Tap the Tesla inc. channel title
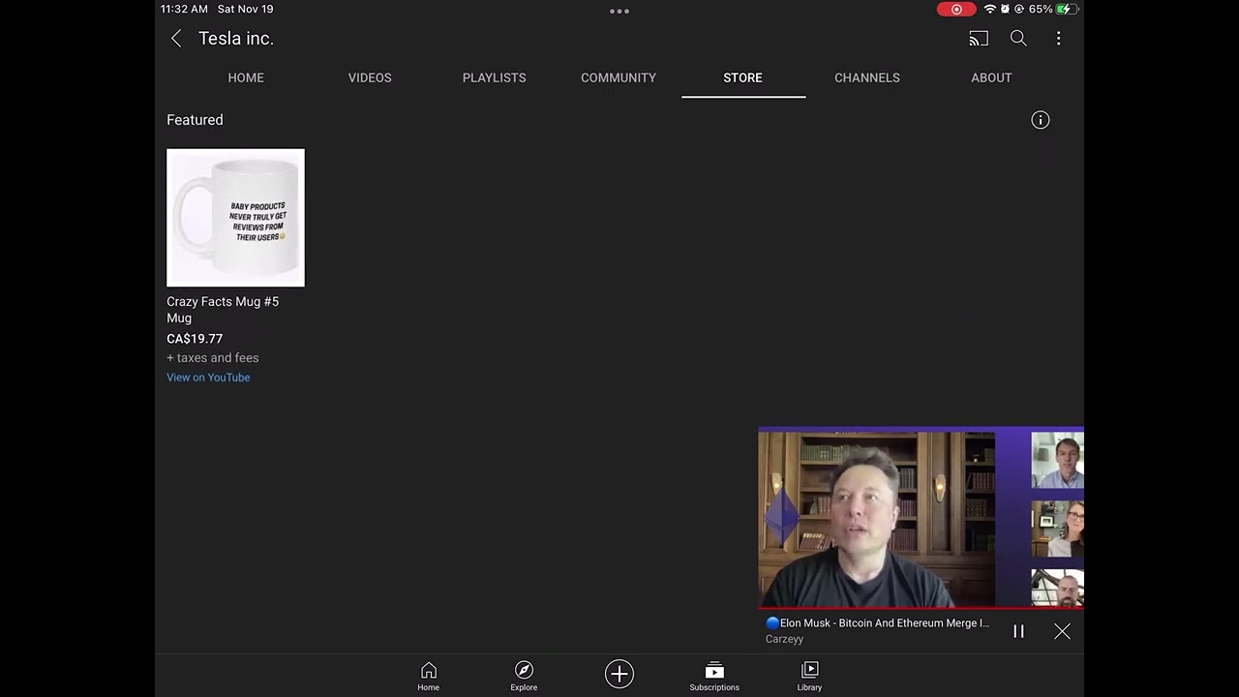The width and height of the screenshot is (1239, 697). pos(236,39)
